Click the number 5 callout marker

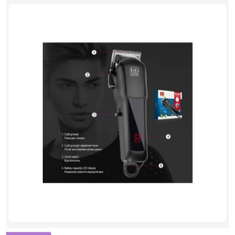pyautogui.click(x=161, y=165)
